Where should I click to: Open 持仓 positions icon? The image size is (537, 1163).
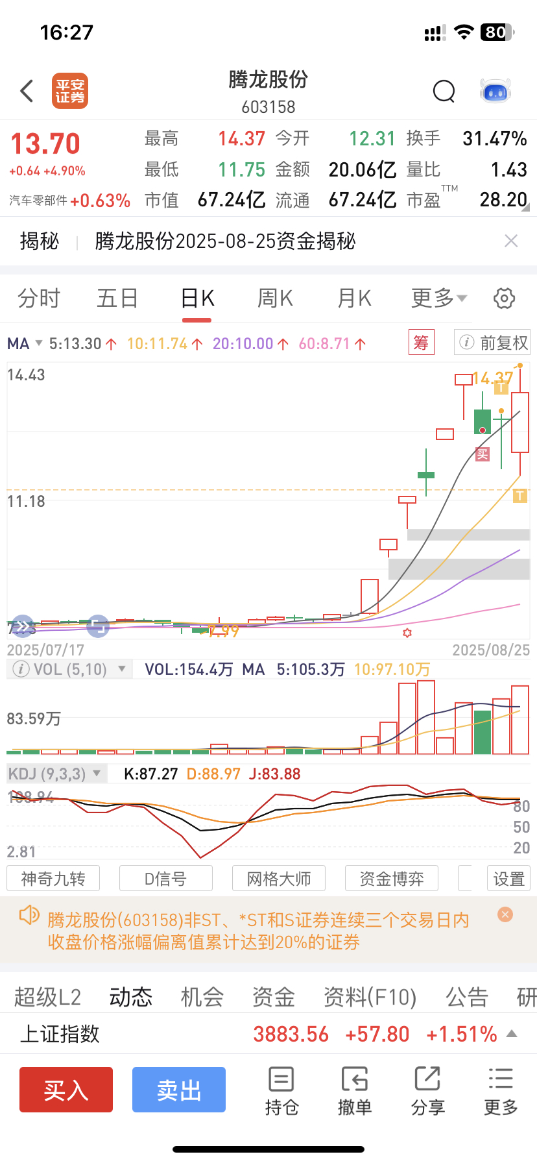(281, 1091)
